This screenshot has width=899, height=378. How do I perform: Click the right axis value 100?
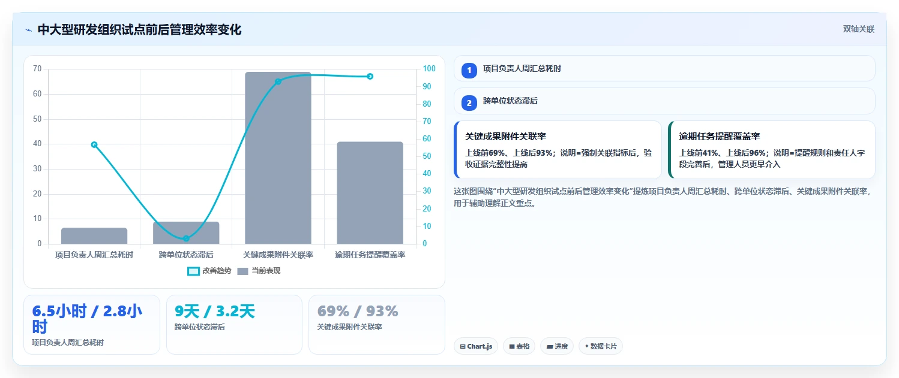coord(428,69)
